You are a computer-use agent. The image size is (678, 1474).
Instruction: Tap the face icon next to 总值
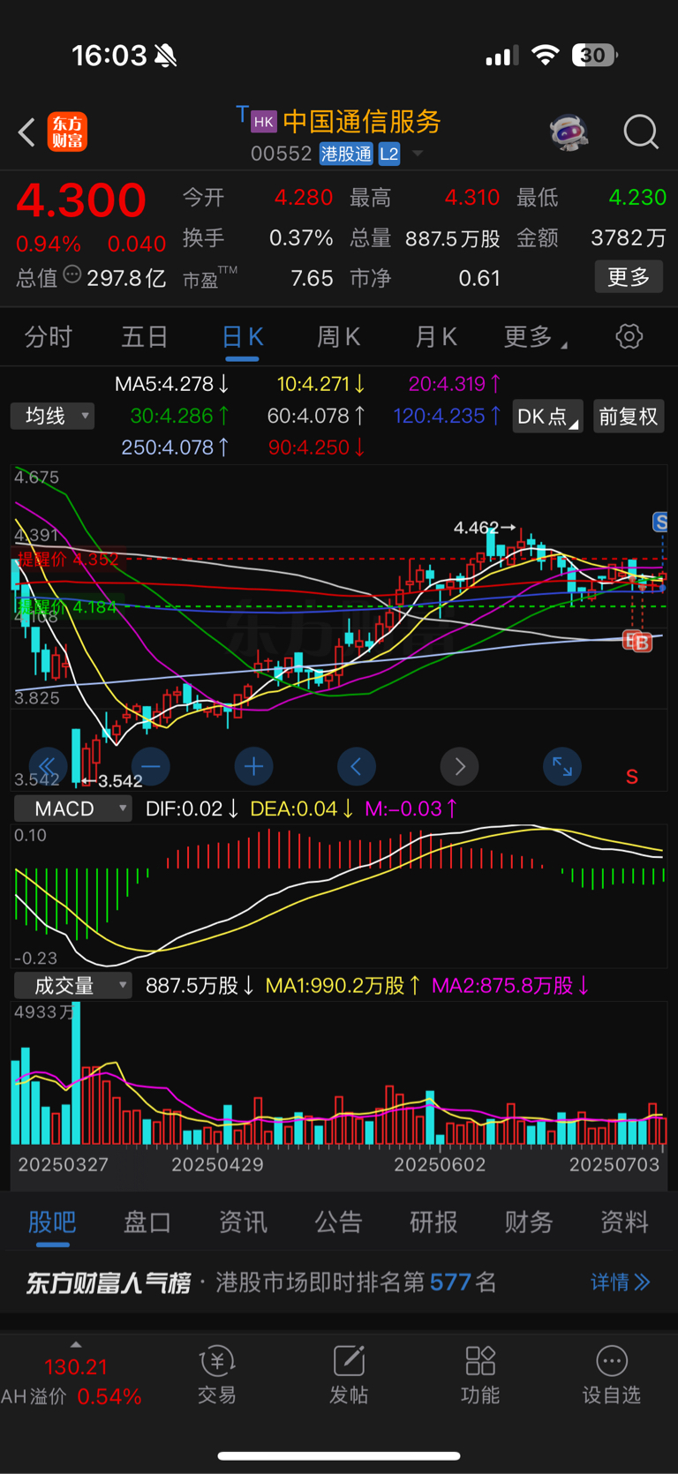click(x=72, y=275)
